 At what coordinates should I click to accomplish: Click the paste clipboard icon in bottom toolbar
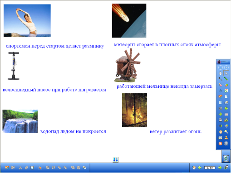(x=32, y=168)
